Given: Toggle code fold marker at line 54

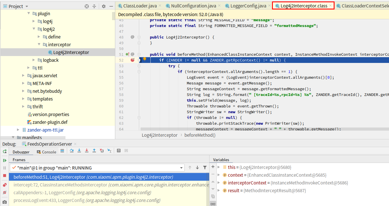Looking at the screenshot, I should coord(139,72).
